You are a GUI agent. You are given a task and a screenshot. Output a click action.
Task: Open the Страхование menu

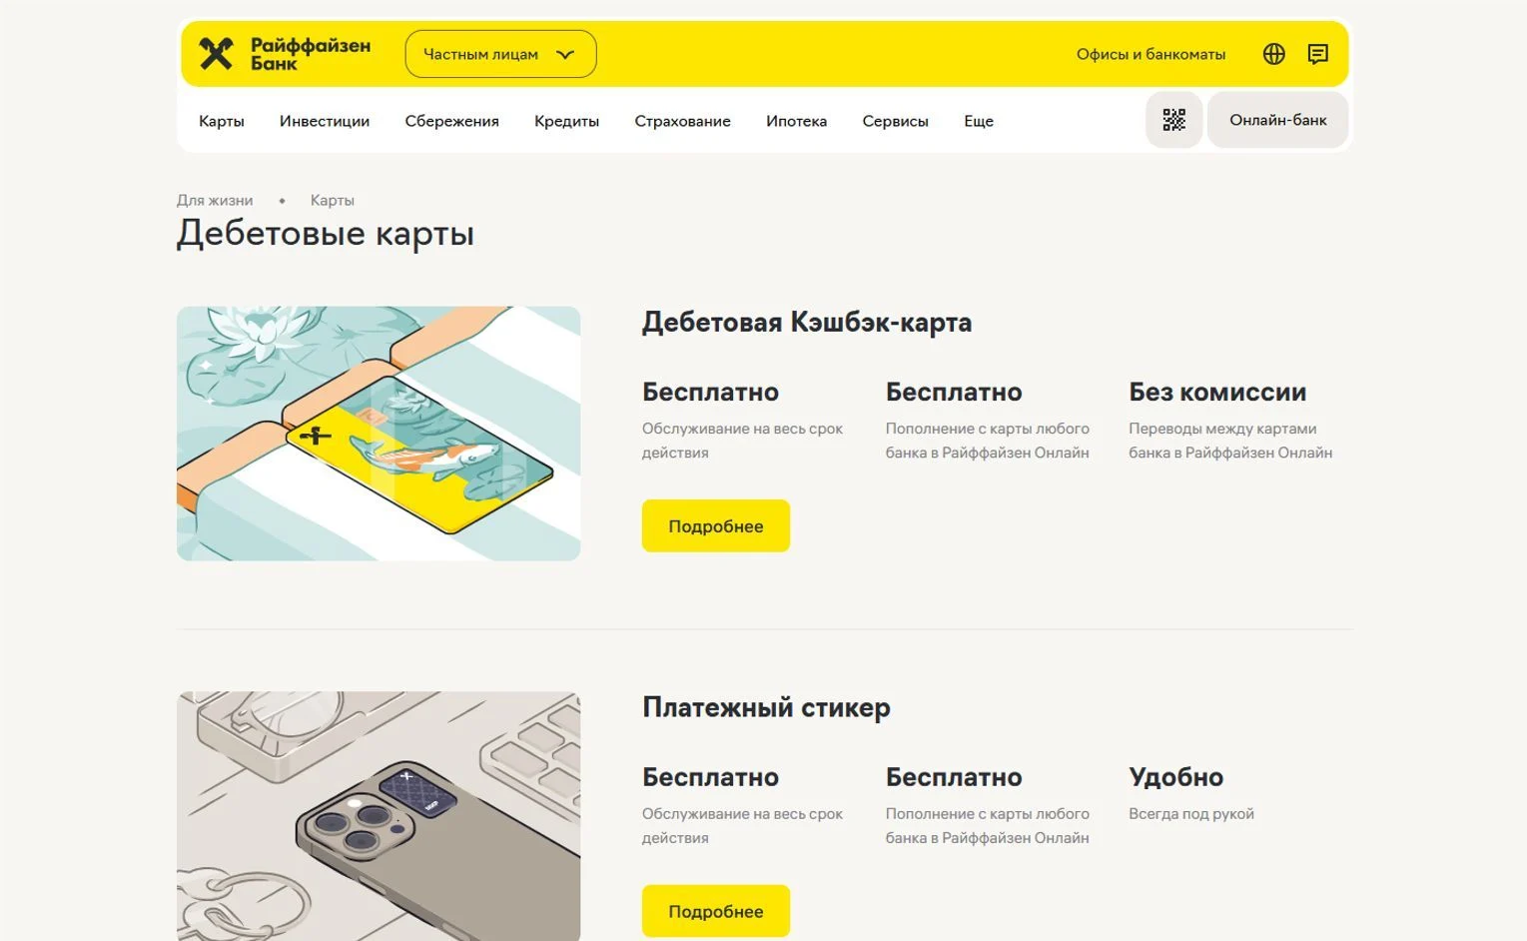tap(682, 121)
